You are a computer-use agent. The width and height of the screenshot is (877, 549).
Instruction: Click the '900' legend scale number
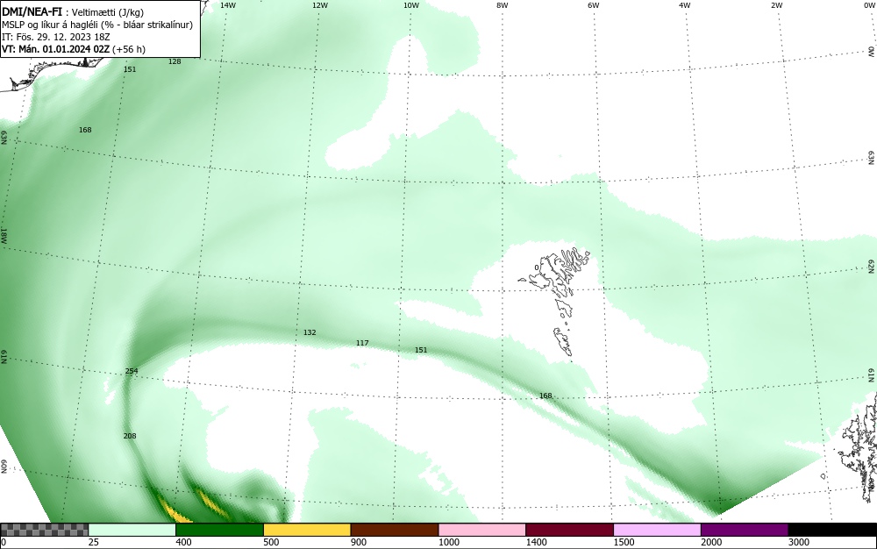[359, 542]
